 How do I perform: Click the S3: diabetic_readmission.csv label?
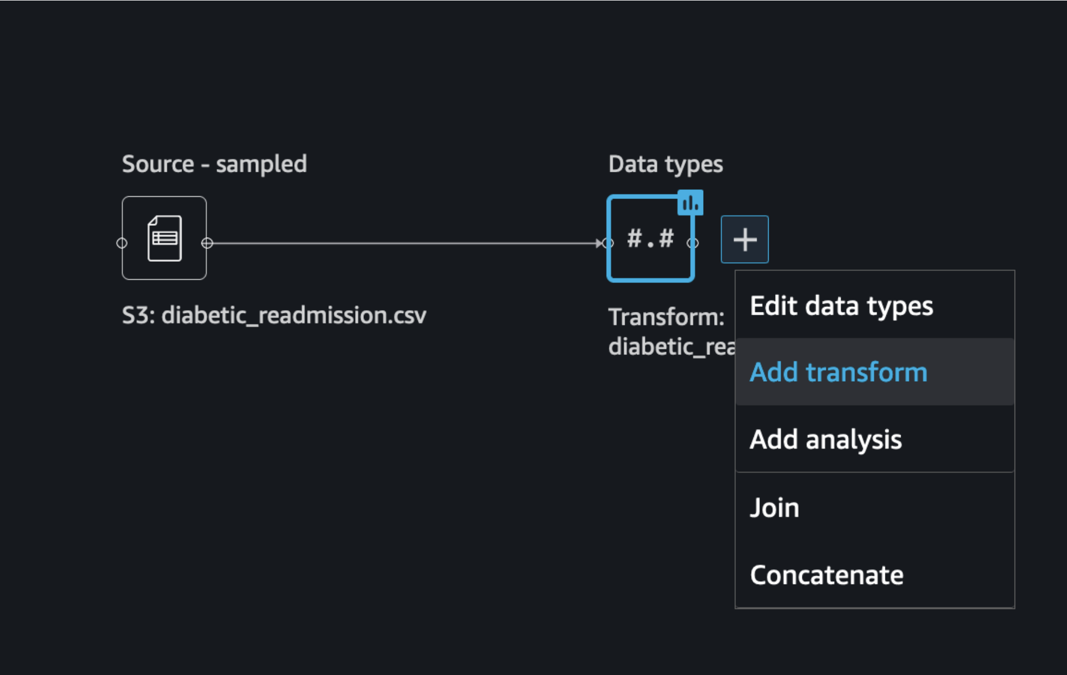click(x=274, y=315)
